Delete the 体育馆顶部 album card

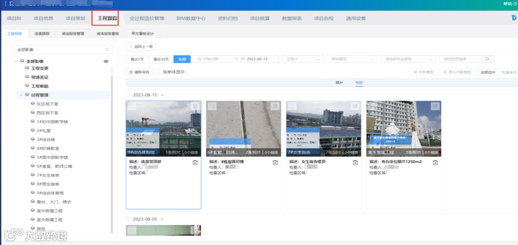tap(195, 163)
